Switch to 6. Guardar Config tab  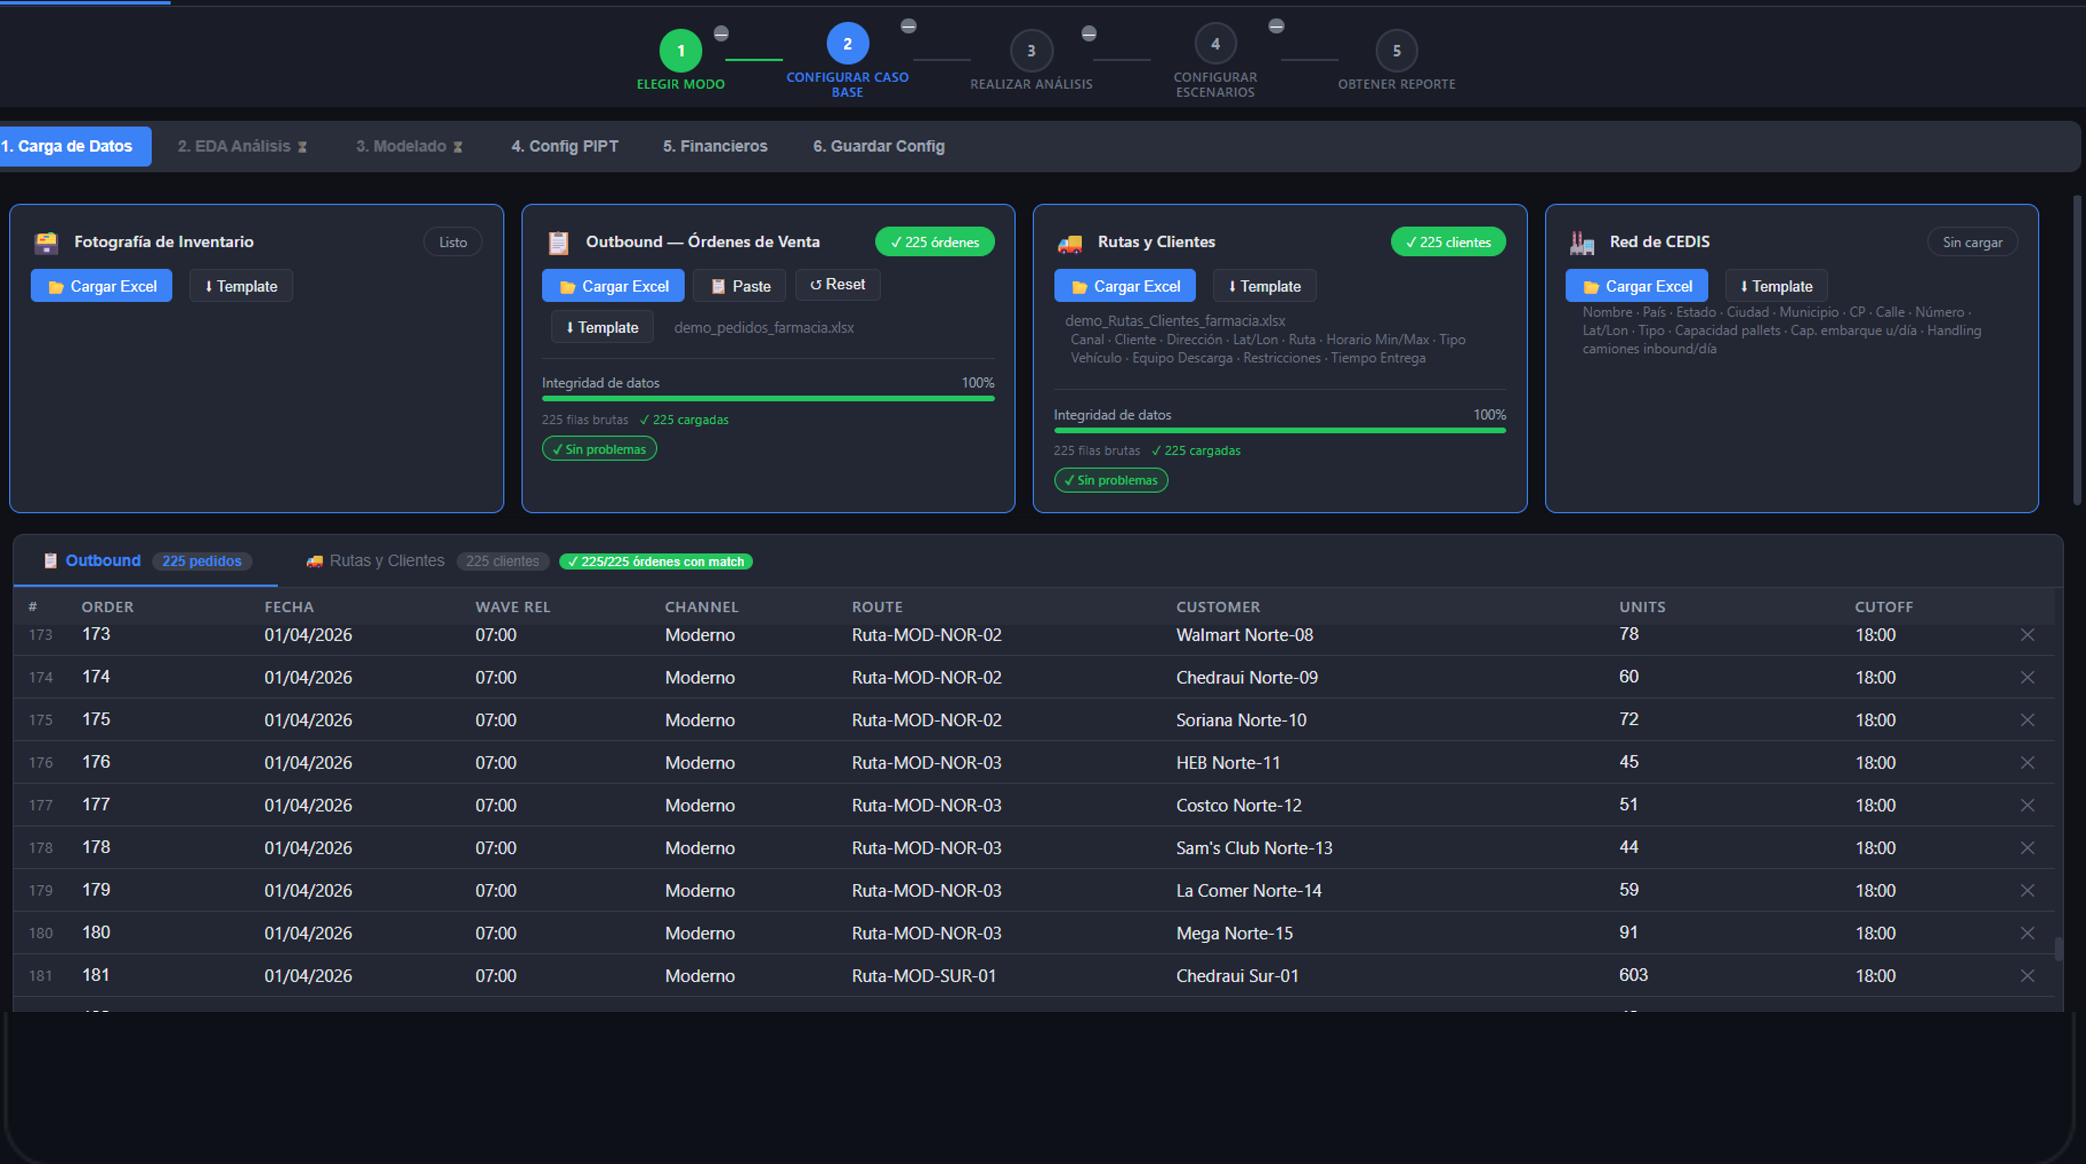(x=879, y=147)
